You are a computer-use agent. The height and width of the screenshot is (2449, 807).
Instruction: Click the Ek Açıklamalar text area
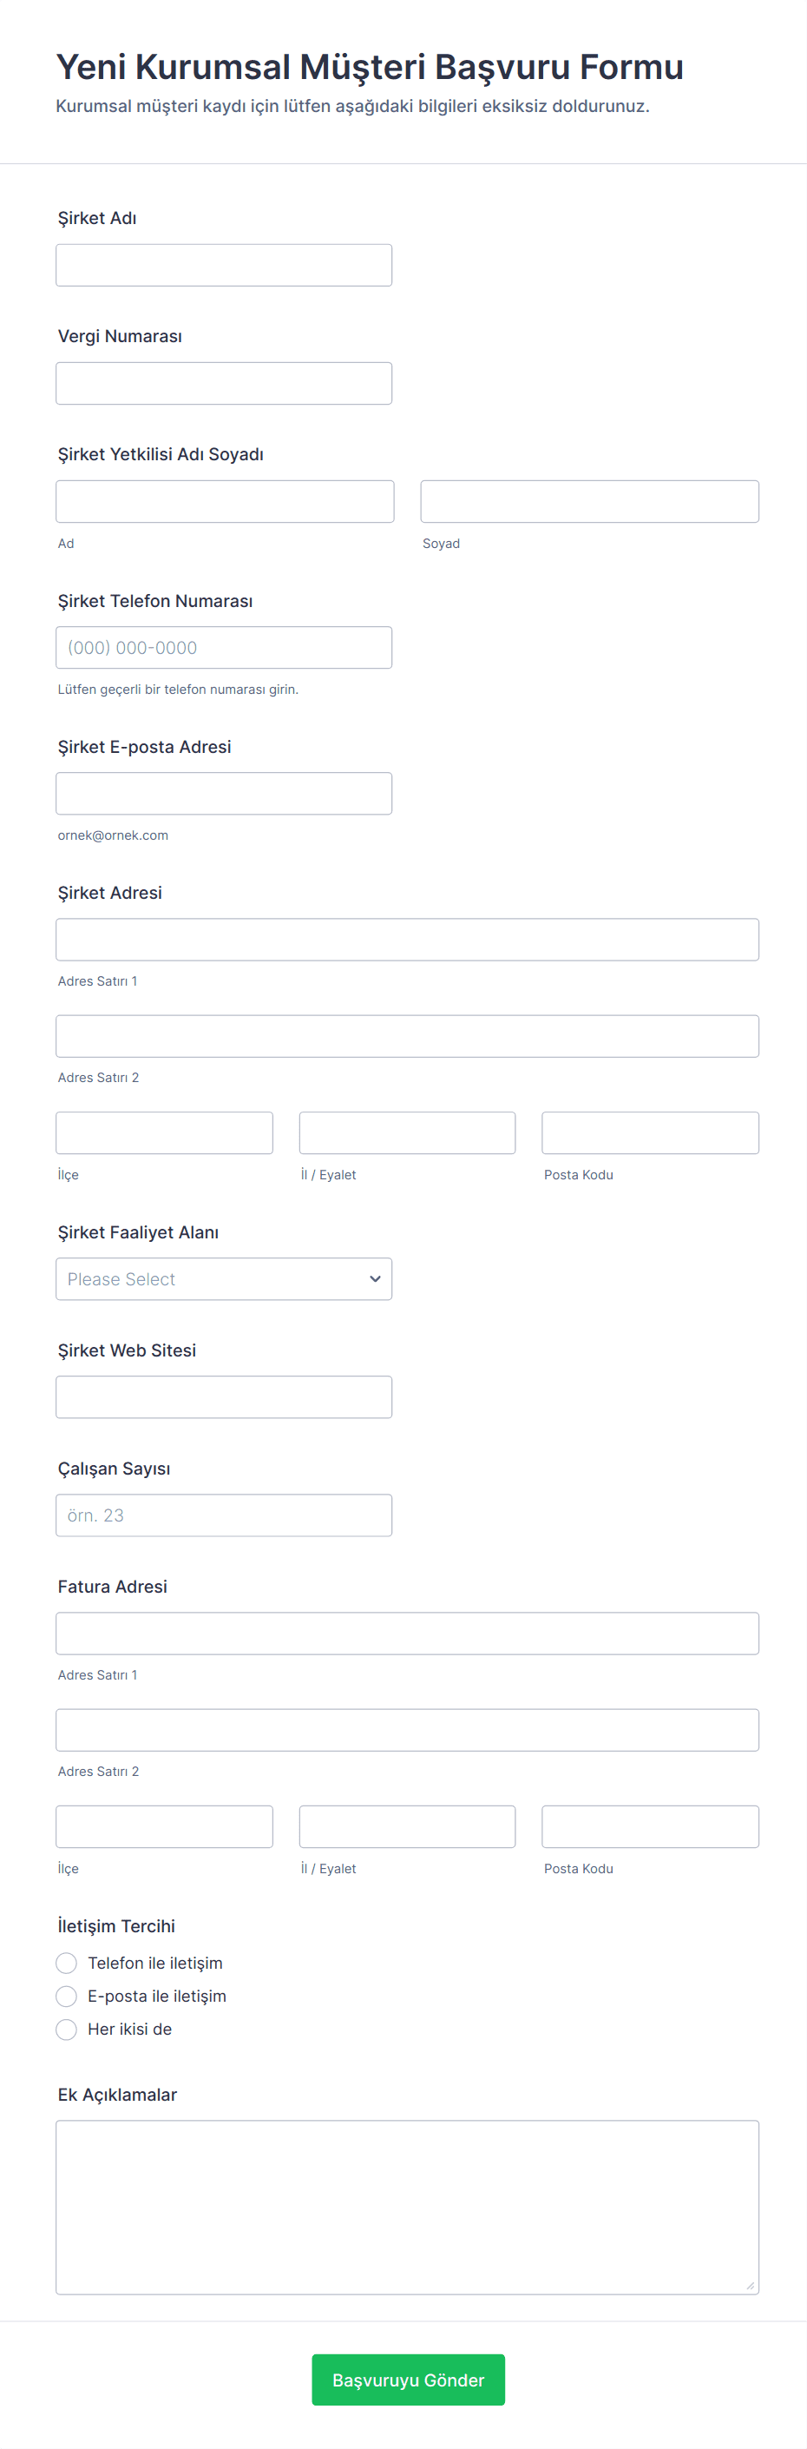coord(407,2206)
